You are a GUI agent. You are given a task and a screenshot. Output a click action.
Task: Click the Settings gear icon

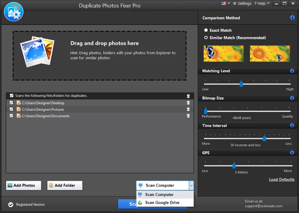click(235, 4)
